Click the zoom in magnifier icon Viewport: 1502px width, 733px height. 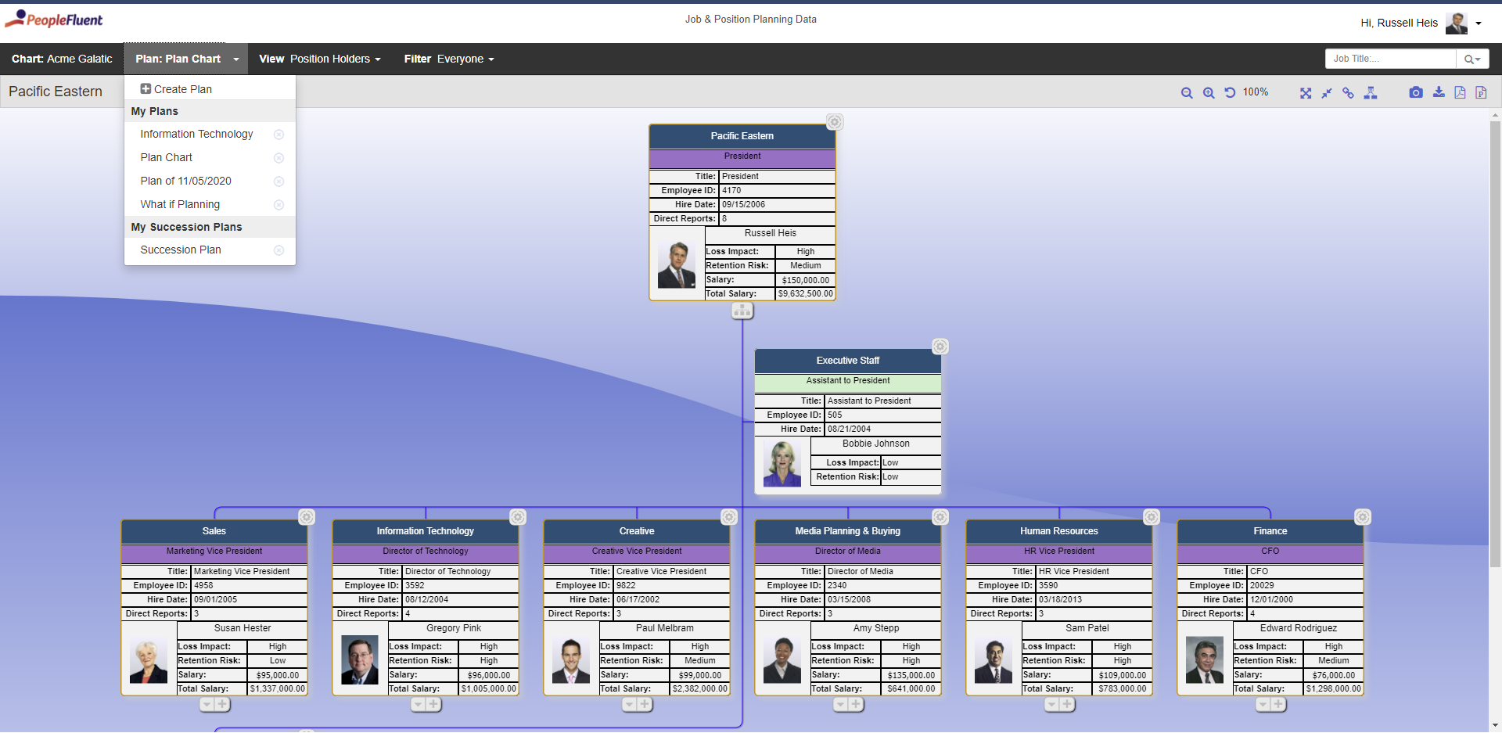click(1209, 93)
